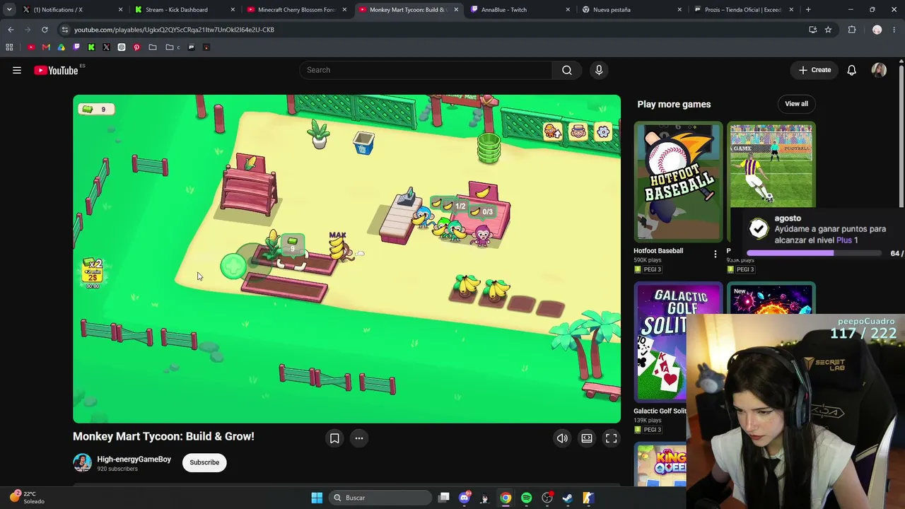Open Spotify from the taskbar
905x509 pixels.
point(526,498)
